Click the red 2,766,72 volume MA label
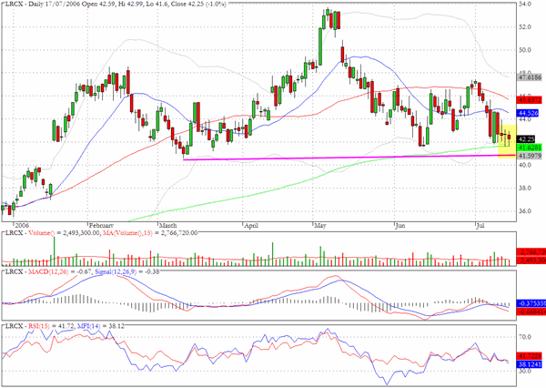546x388 pixels. pyautogui.click(x=531, y=251)
